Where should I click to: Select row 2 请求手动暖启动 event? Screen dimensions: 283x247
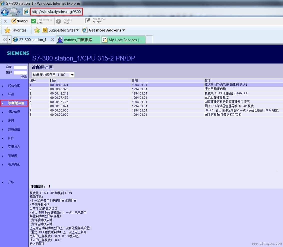(x=156, y=89)
